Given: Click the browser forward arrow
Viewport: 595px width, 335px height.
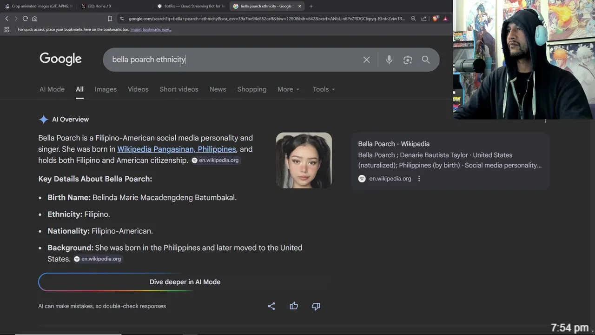Looking at the screenshot, I should pos(16,19).
